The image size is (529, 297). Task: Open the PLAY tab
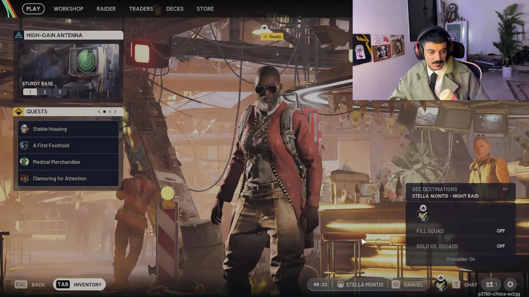click(33, 9)
